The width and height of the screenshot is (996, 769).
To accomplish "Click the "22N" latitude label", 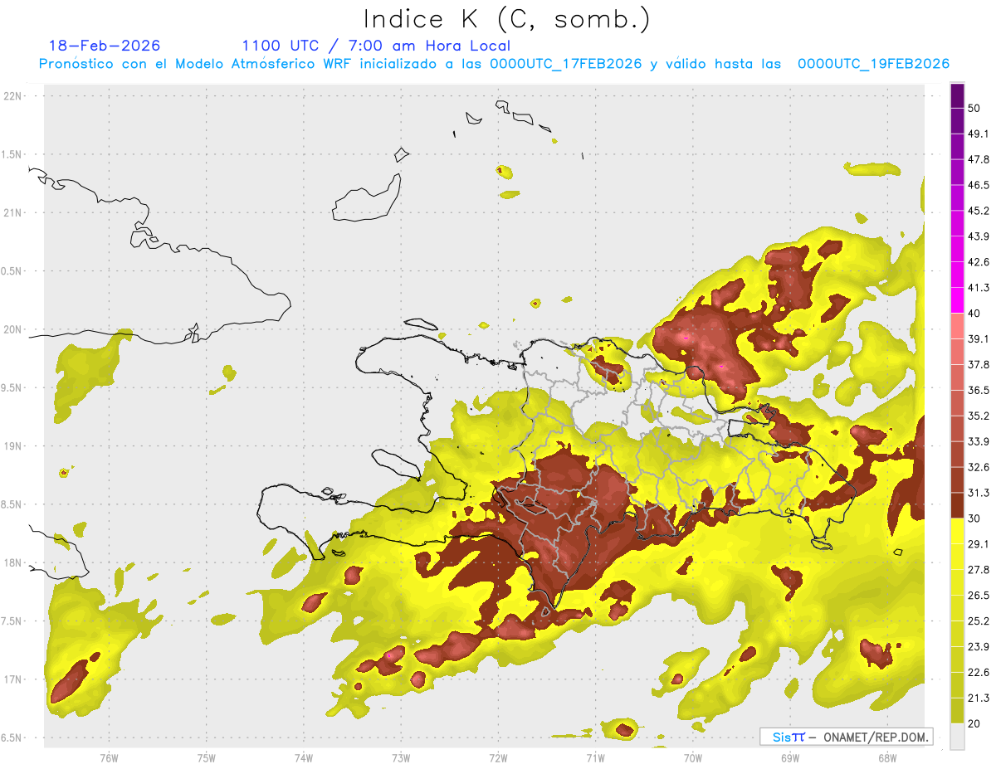I will pyautogui.click(x=13, y=96).
